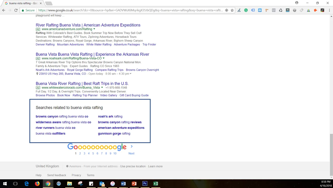Expand the whitewatercolorado.com ad URL arrow
Screen dimensions: 333x188
(102, 88)
